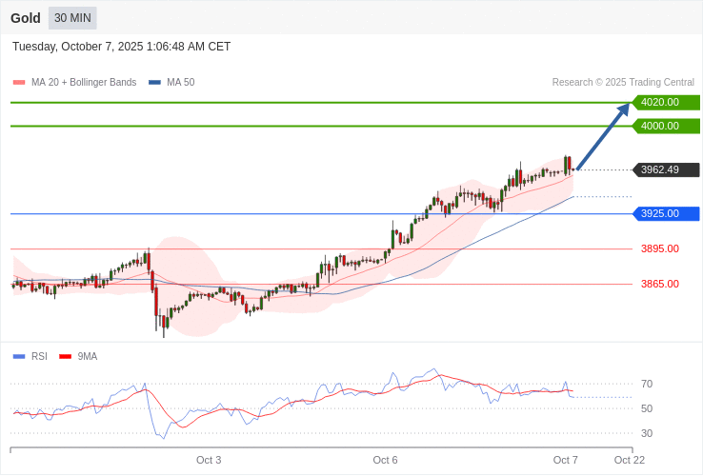Screen dimensions: 703x476
Task: Toggle the MA 50 legend label
Action: (x=180, y=83)
